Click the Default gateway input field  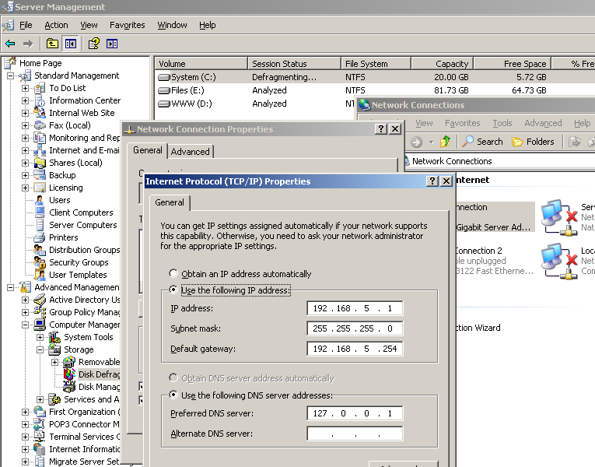pos(355,349)
